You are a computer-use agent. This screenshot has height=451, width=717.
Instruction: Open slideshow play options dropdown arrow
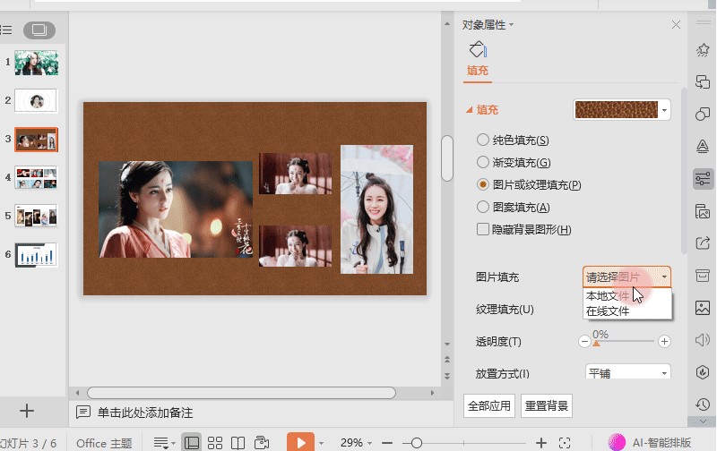(x=321, y=443)
